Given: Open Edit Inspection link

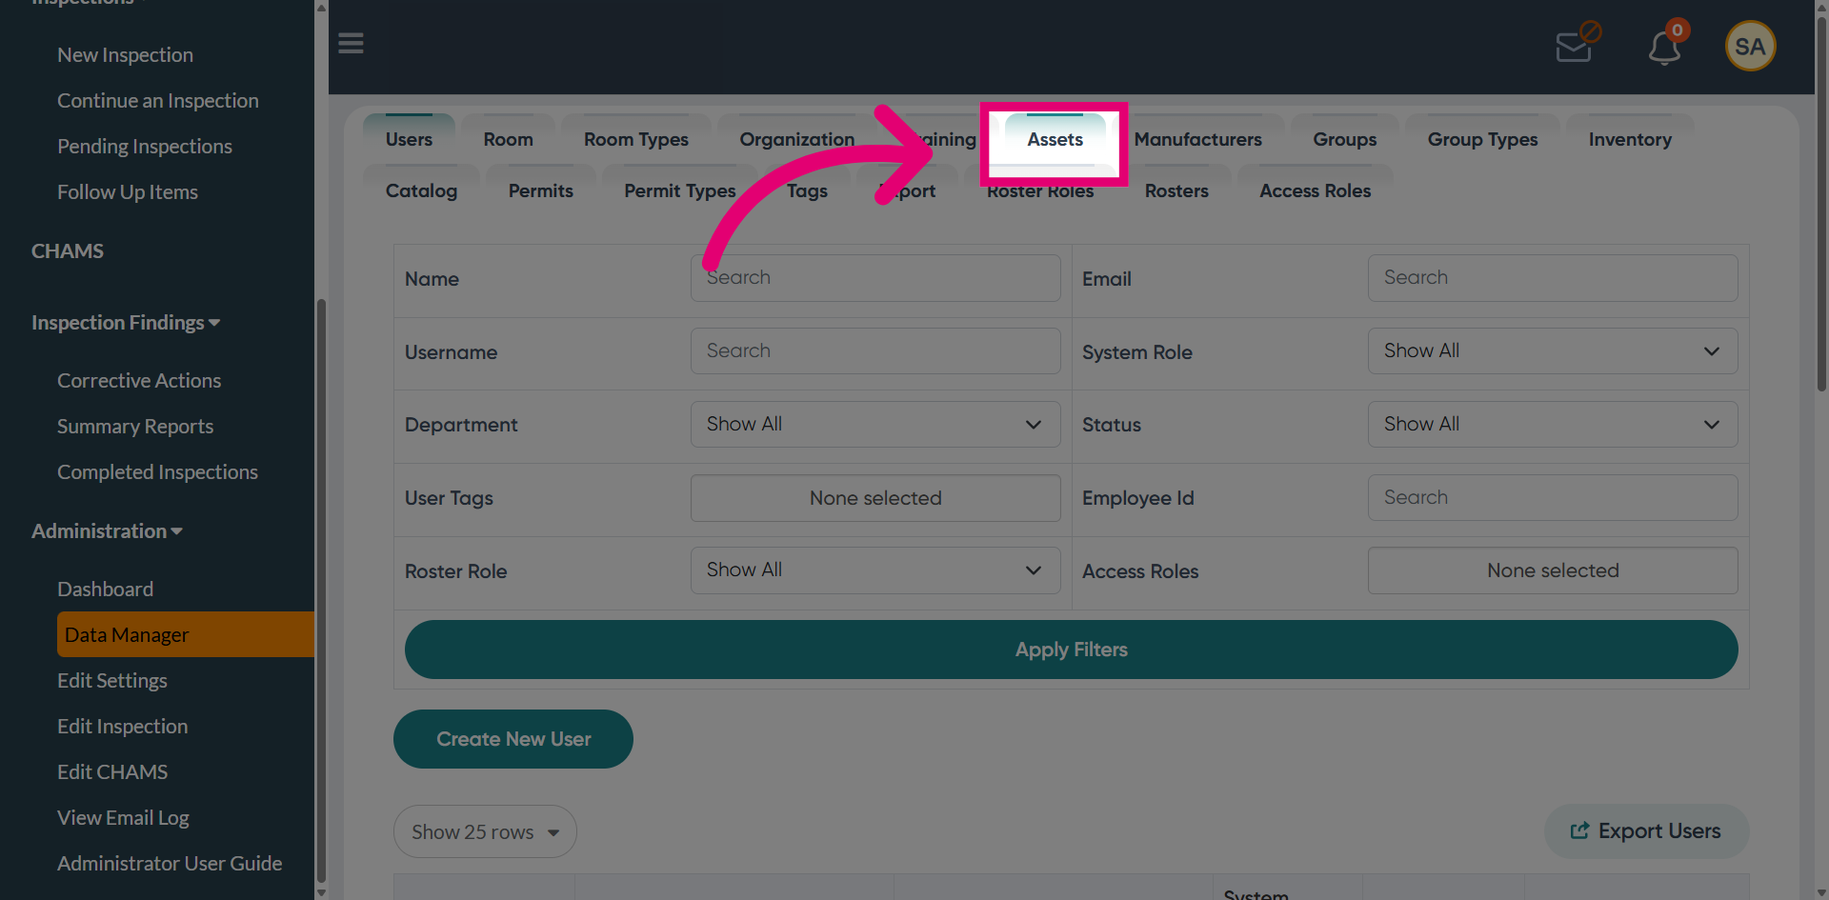Looking at the screenshot, I should click(x=122, y=727).
